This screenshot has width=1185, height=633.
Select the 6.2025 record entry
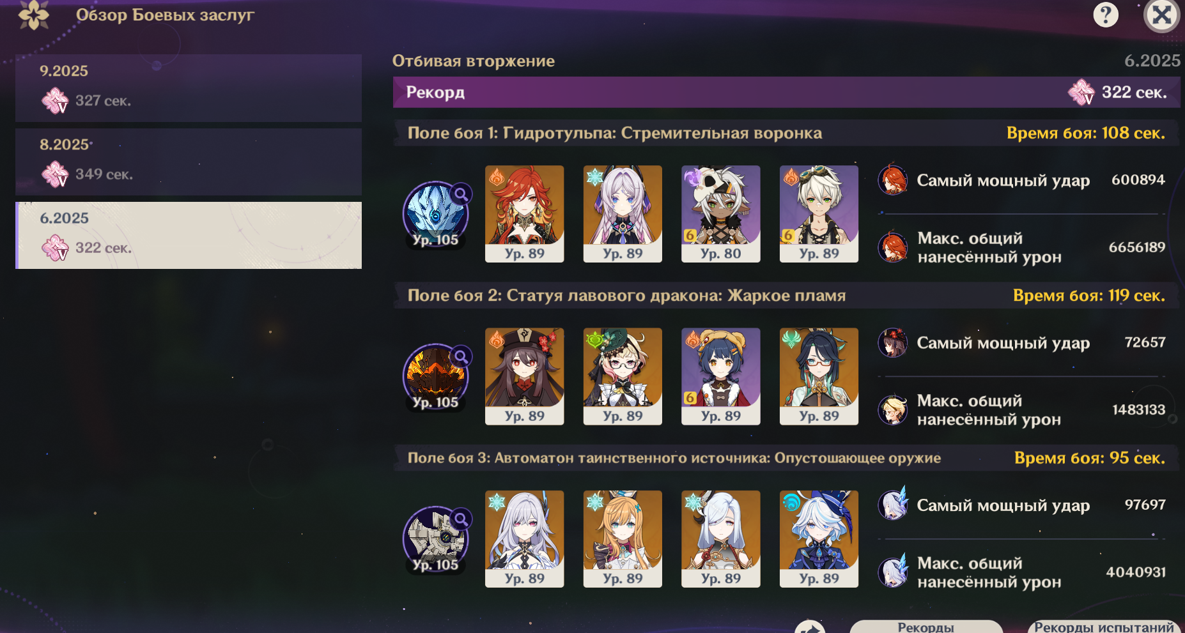pos(189,235)
